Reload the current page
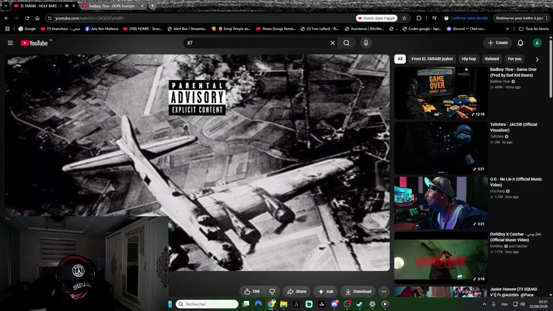Viewport: 553px width, 311px height. pos(27,18)
